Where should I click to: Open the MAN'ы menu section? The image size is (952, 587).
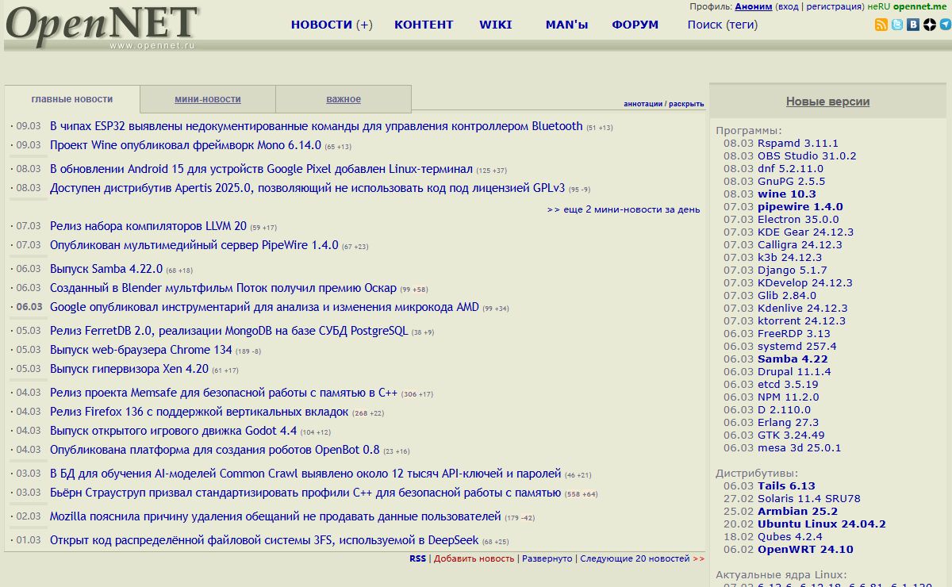[567, 25]
